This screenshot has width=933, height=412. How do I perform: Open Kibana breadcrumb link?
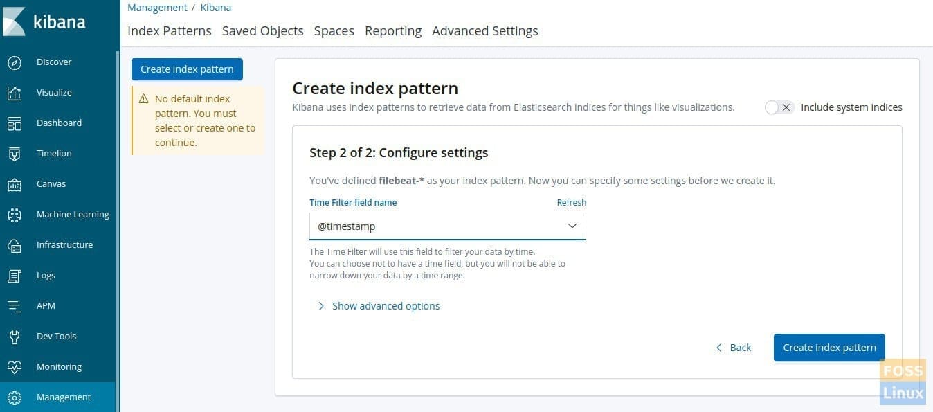[215, 8]
